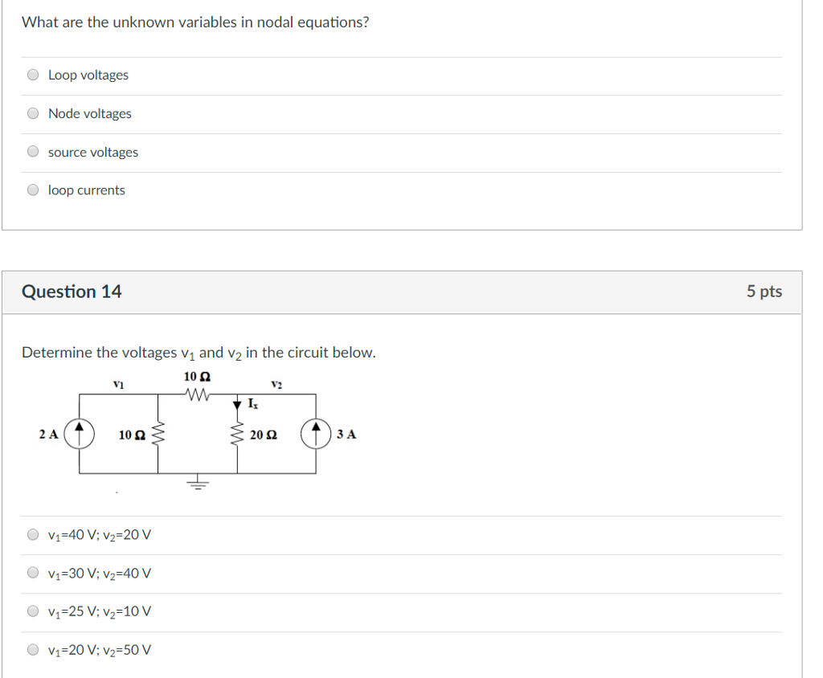This screenshot has height=678, width=823.
Task: Click the 5 pts label
Action: click(x=764, y=292)
